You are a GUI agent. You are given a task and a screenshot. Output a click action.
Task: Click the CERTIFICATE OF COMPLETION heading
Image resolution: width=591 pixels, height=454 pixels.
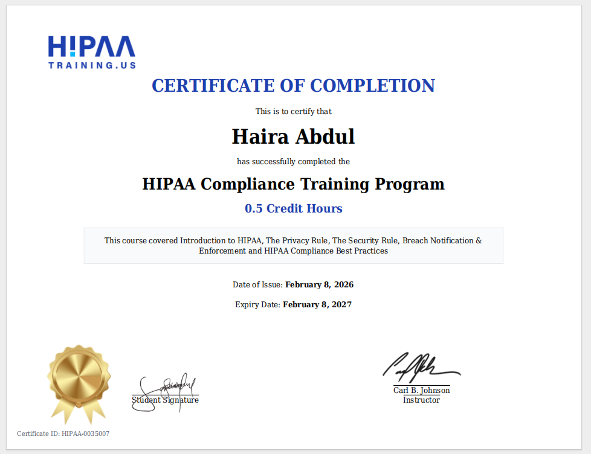point(294,86)
